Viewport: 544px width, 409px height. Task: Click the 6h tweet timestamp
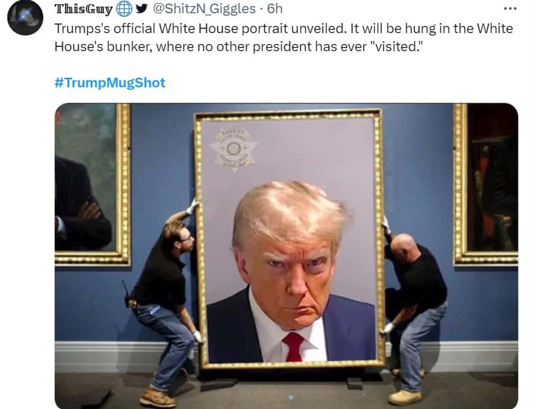coord(275,8)
